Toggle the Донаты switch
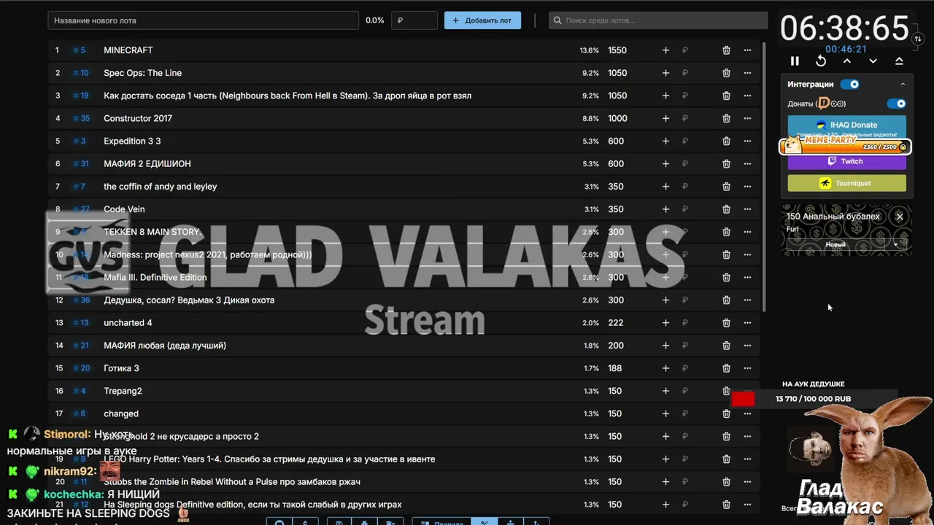The image size is (934, 525). pos(896,104)
